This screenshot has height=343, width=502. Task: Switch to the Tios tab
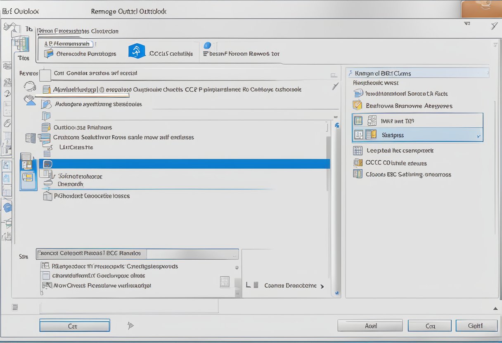[24, 58]
